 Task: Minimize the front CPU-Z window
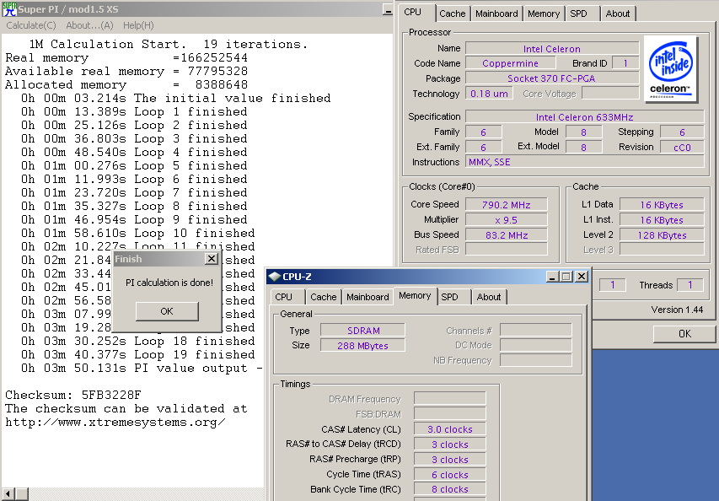pyautogui.click(x=552, y=277)
